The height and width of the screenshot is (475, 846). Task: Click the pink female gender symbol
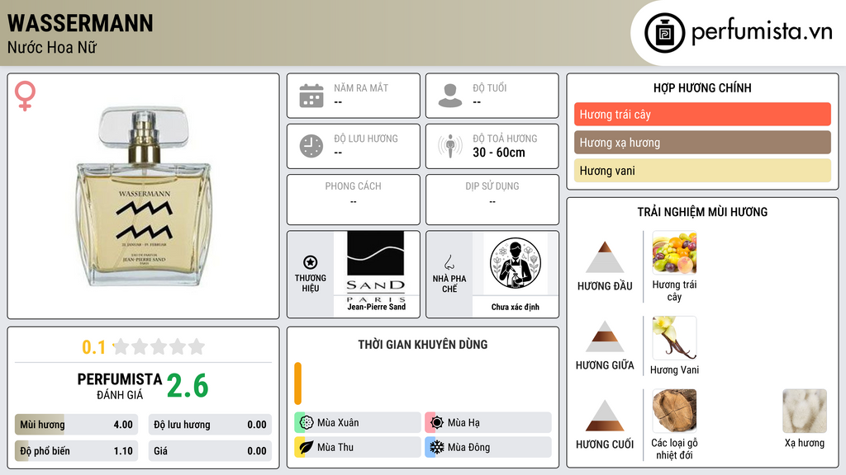point(25,96)
